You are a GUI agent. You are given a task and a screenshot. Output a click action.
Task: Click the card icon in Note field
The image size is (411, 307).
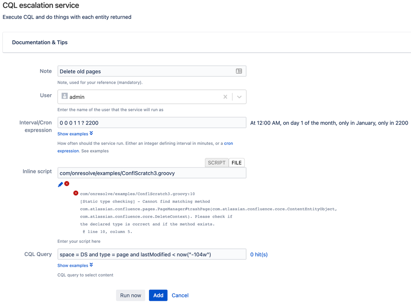[x=239, y=71]
